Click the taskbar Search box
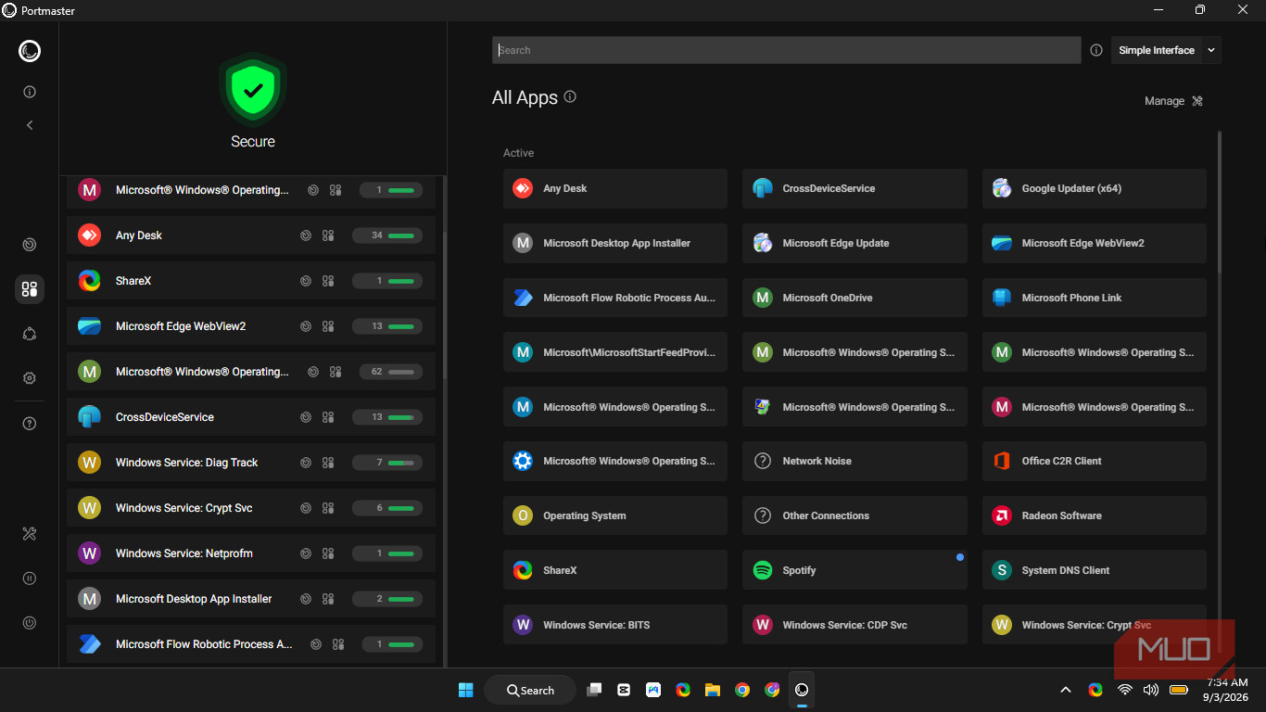 point(530,690)
